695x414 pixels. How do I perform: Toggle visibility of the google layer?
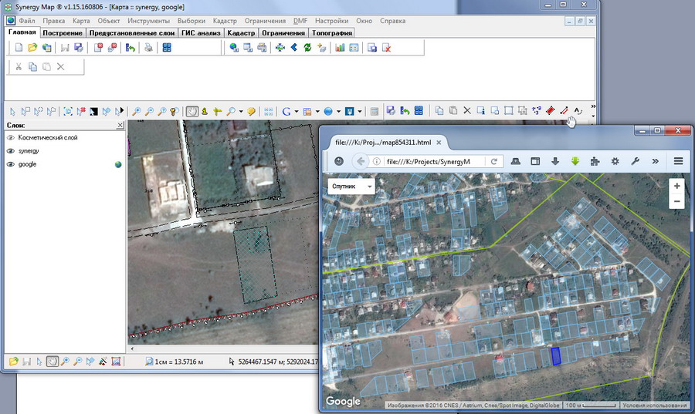11,164
